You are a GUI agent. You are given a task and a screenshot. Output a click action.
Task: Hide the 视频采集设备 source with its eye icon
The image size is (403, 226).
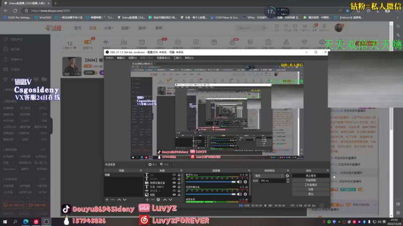pos(174,183)
